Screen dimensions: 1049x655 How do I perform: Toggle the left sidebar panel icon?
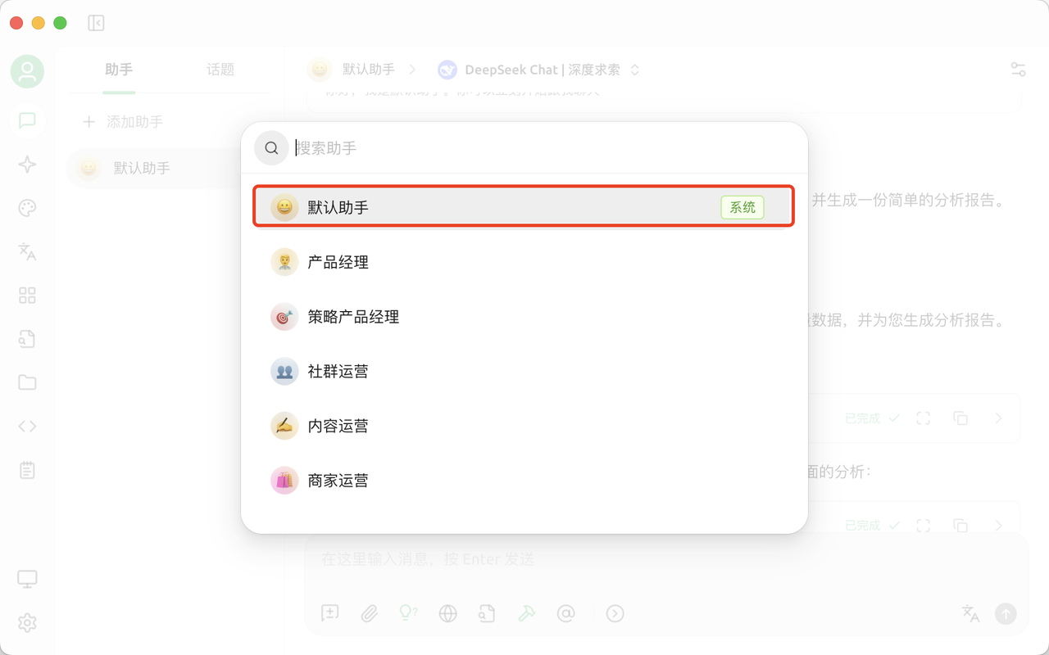coord(96,23)
